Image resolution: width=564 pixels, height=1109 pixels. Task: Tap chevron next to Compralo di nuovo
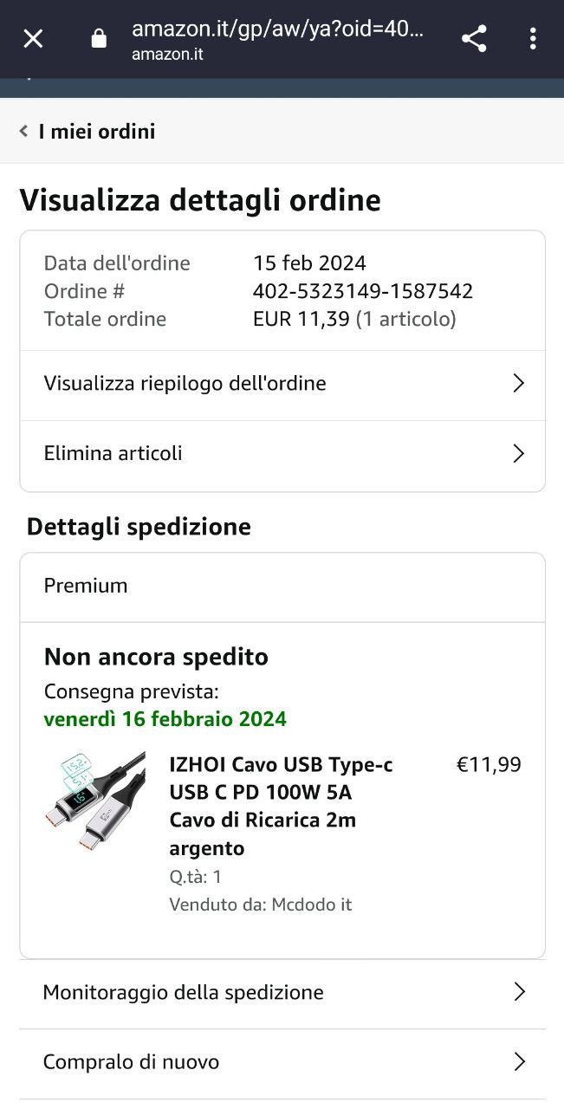click(519, 1061)
